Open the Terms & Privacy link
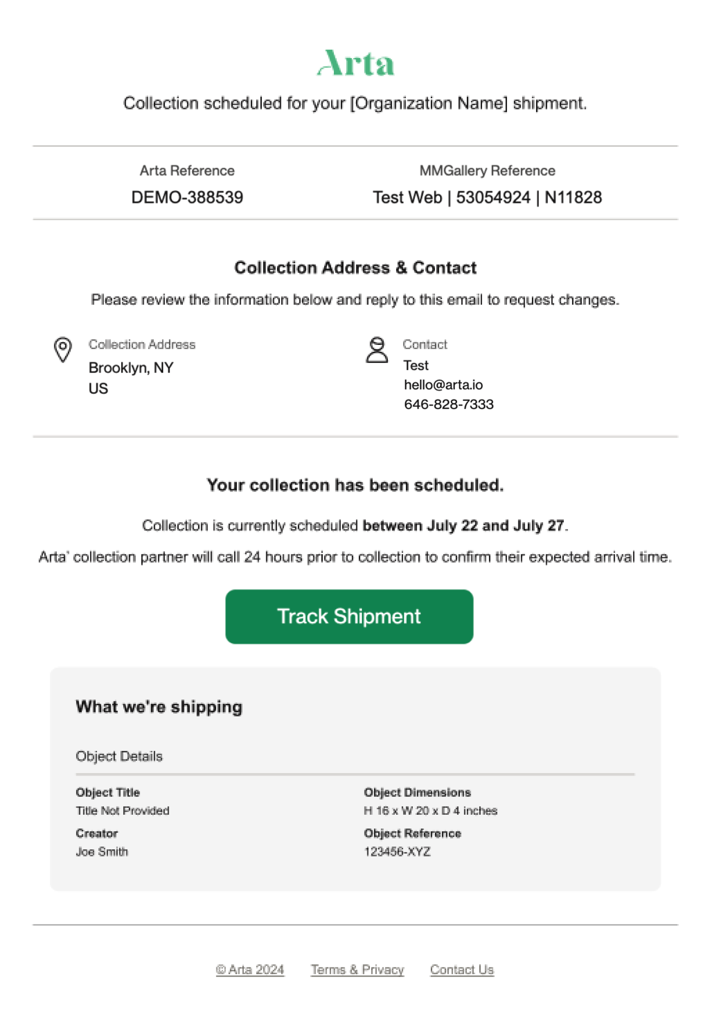The width and height of the screenshot is (712, 1021). click(357, 970)
